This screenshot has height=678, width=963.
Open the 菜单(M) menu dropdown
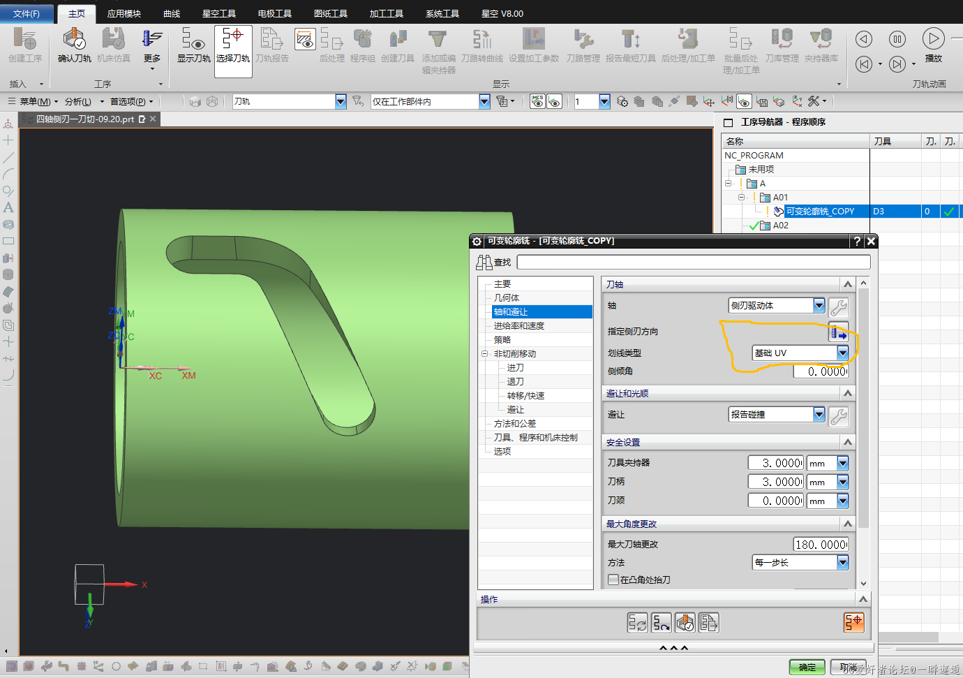coord(33,101)
